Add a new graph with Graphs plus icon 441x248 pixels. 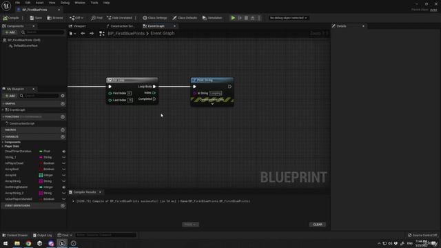(63, 104)
